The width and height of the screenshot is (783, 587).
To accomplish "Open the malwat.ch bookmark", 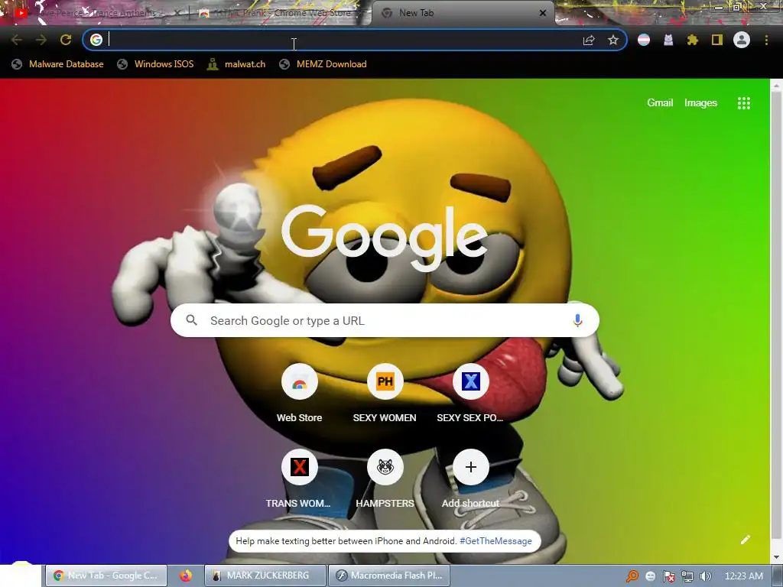I will point(237,64).
